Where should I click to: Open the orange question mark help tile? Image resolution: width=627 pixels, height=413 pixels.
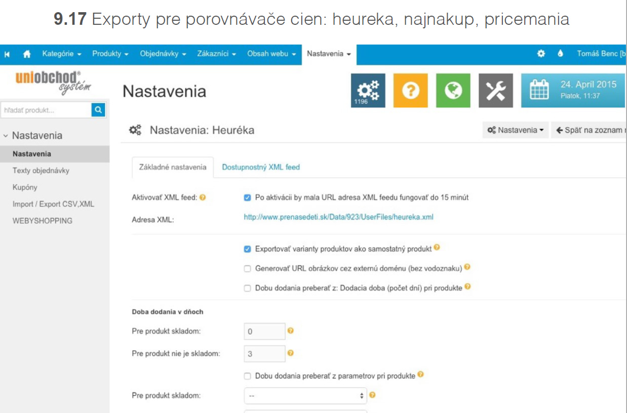click(410, 91)
